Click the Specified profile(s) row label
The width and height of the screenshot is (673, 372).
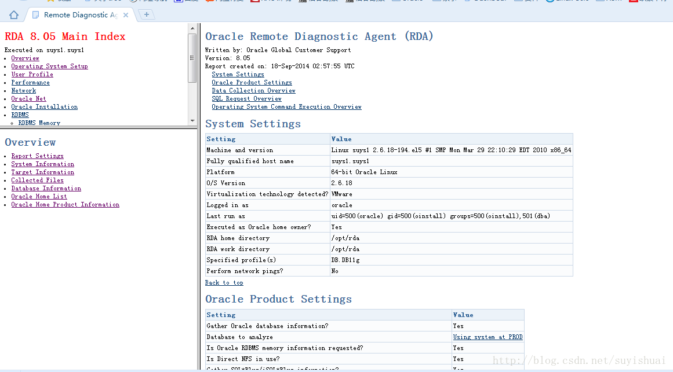tap(241, 260)
